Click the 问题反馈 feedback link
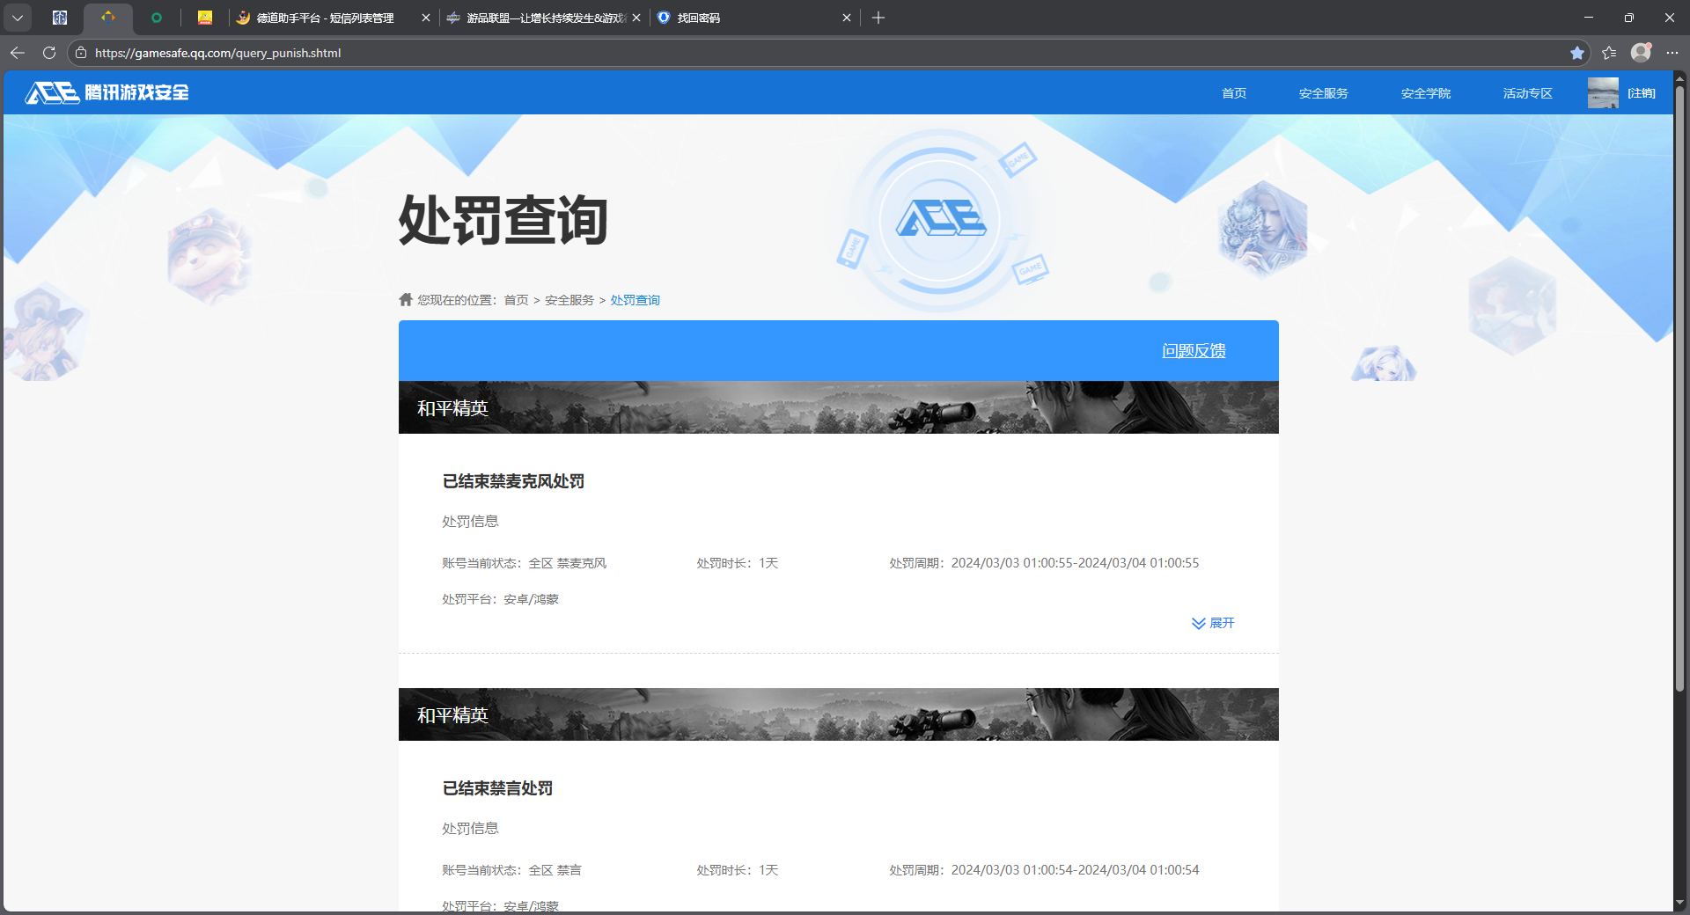 [1194, 350]
